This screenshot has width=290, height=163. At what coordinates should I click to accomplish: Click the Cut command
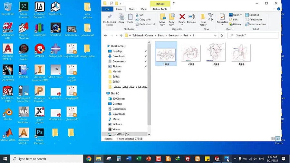140,15
